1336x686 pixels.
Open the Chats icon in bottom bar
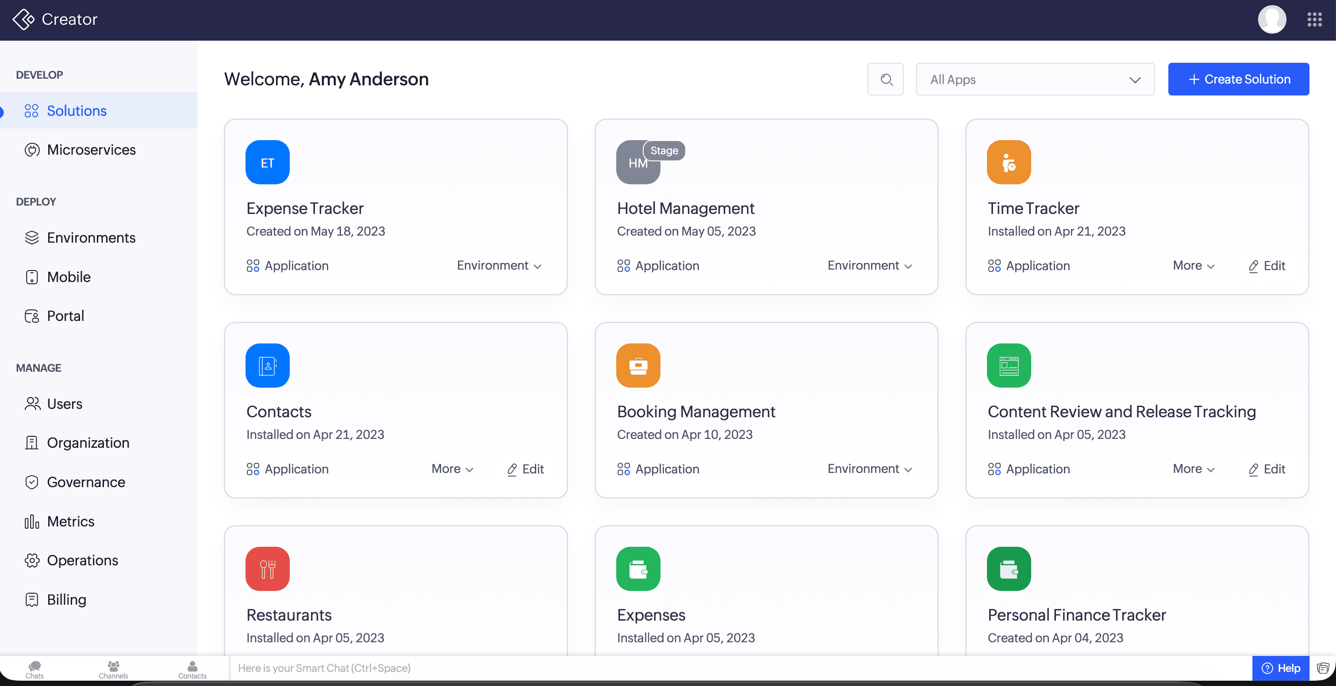(x=34, y=668)
